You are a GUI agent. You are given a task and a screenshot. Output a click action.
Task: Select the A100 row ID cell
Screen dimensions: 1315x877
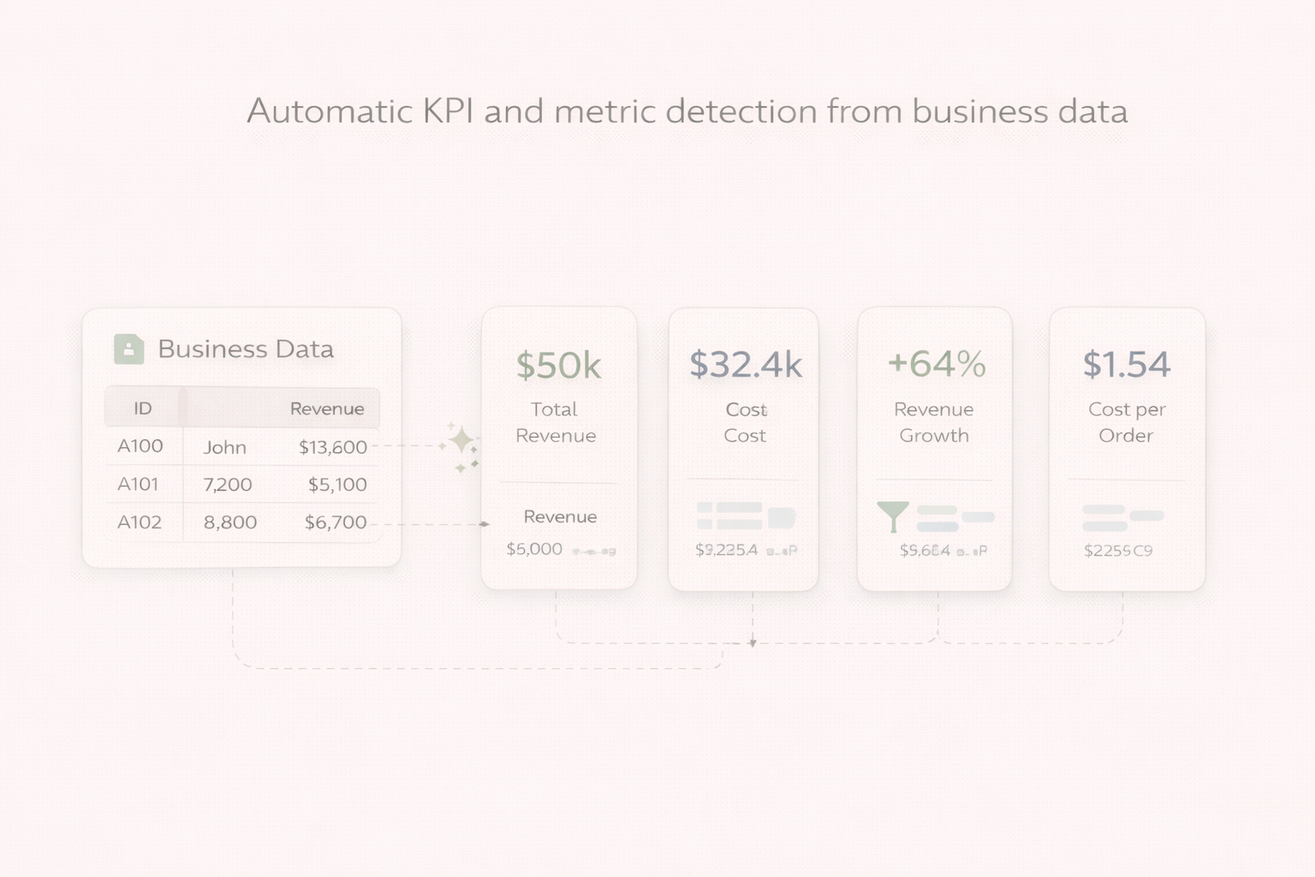click(x=140, y=445)
